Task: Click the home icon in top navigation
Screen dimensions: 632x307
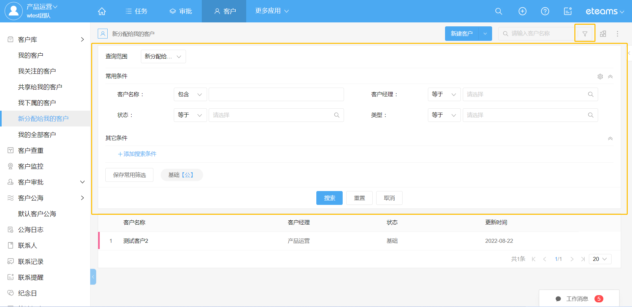Action: (102, 11)
